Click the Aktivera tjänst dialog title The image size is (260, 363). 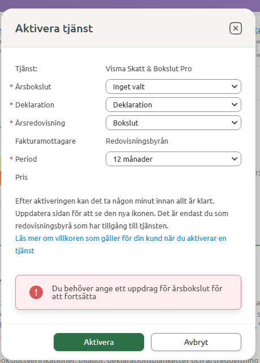pyautogui.click(x=54, y=28)
